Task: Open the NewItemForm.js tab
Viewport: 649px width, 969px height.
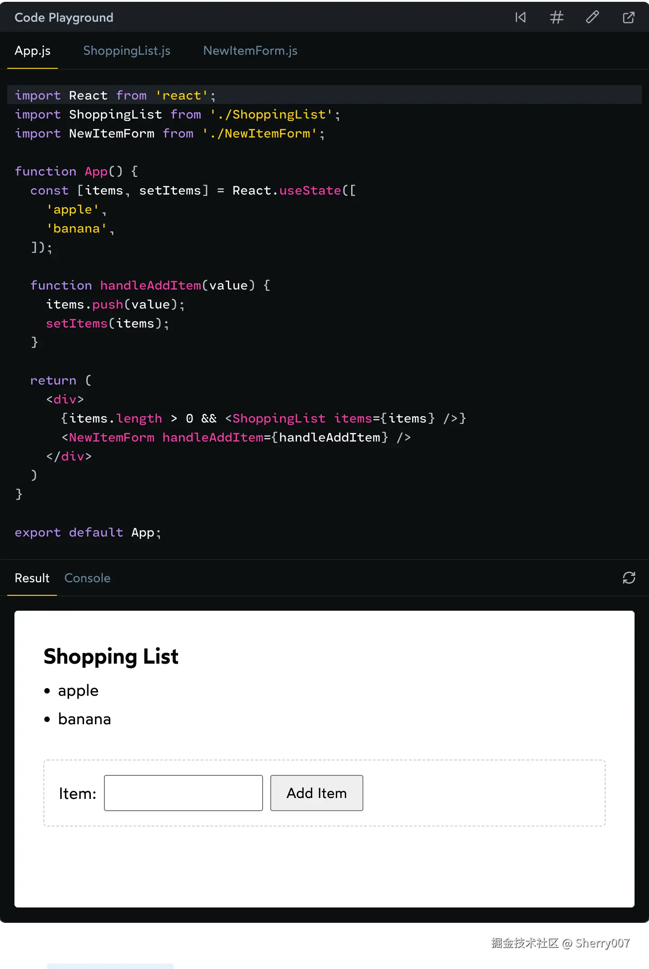Action: (250, 51)
